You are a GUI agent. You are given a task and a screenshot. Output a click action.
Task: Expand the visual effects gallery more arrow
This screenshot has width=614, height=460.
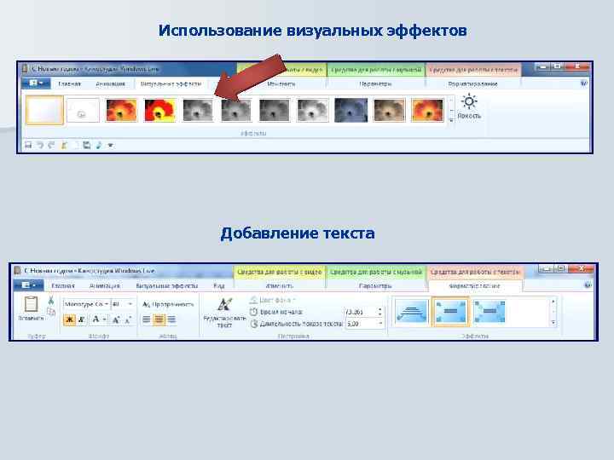451,120
